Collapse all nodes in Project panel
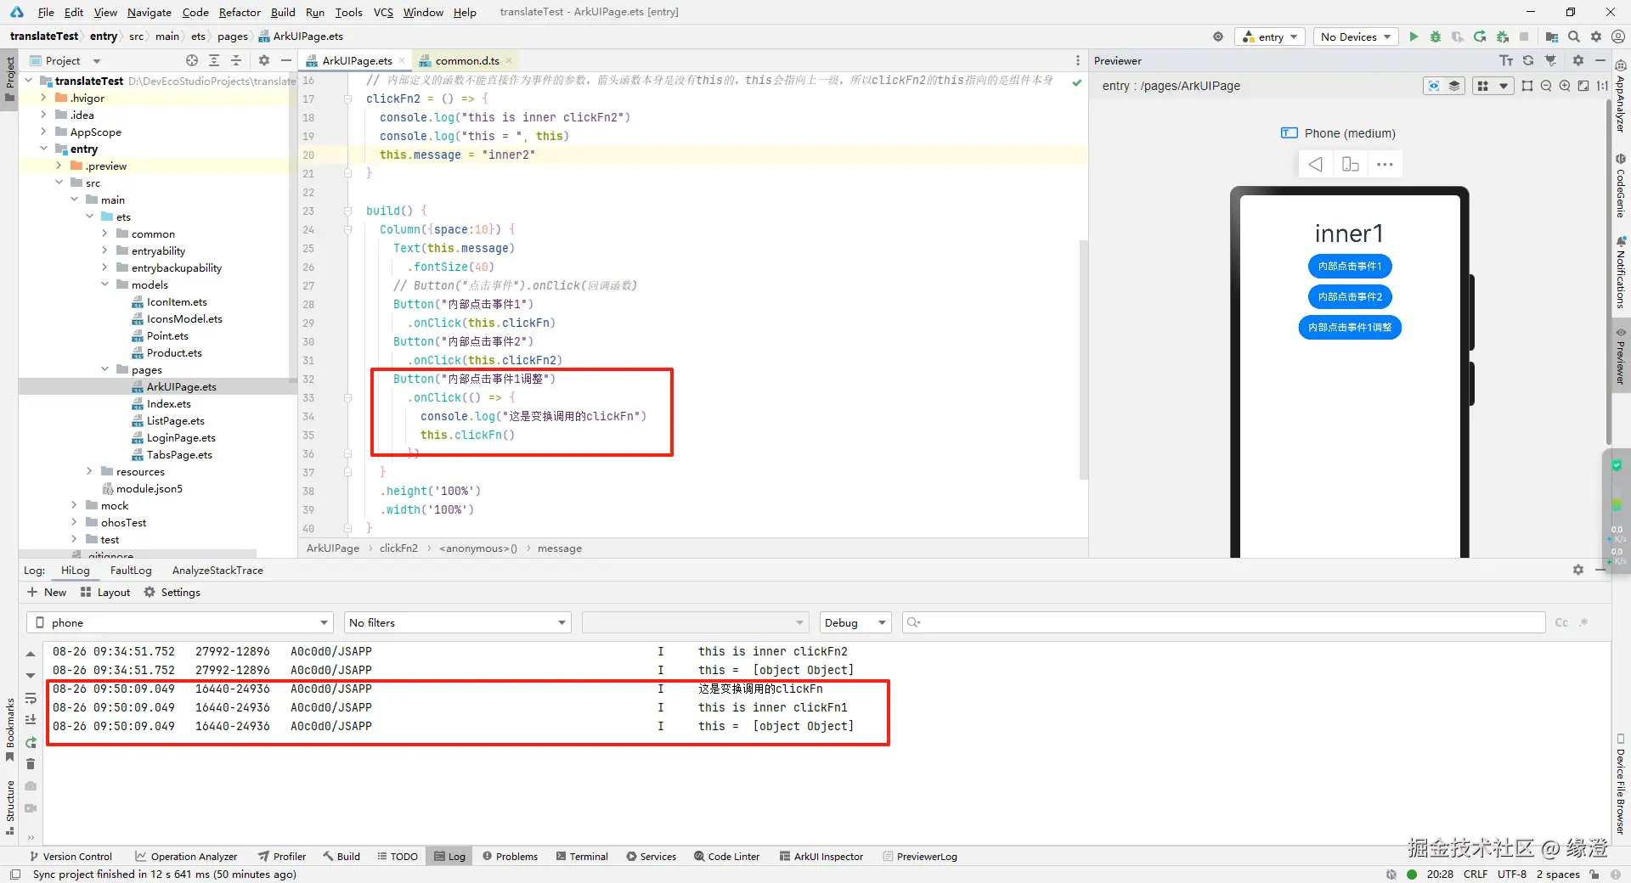 pos(236,60)
